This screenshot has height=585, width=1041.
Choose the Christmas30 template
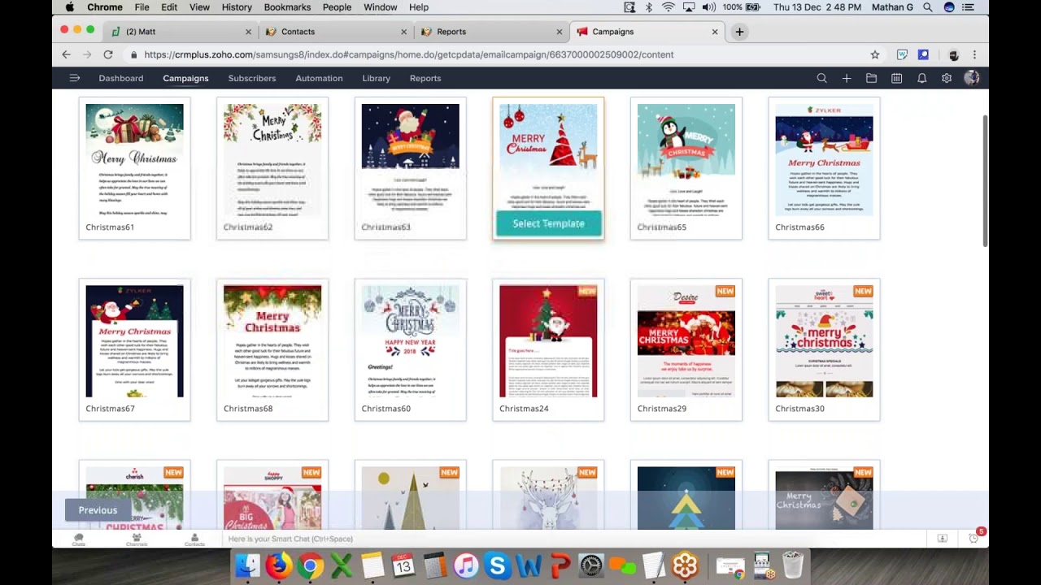point(824,350)
